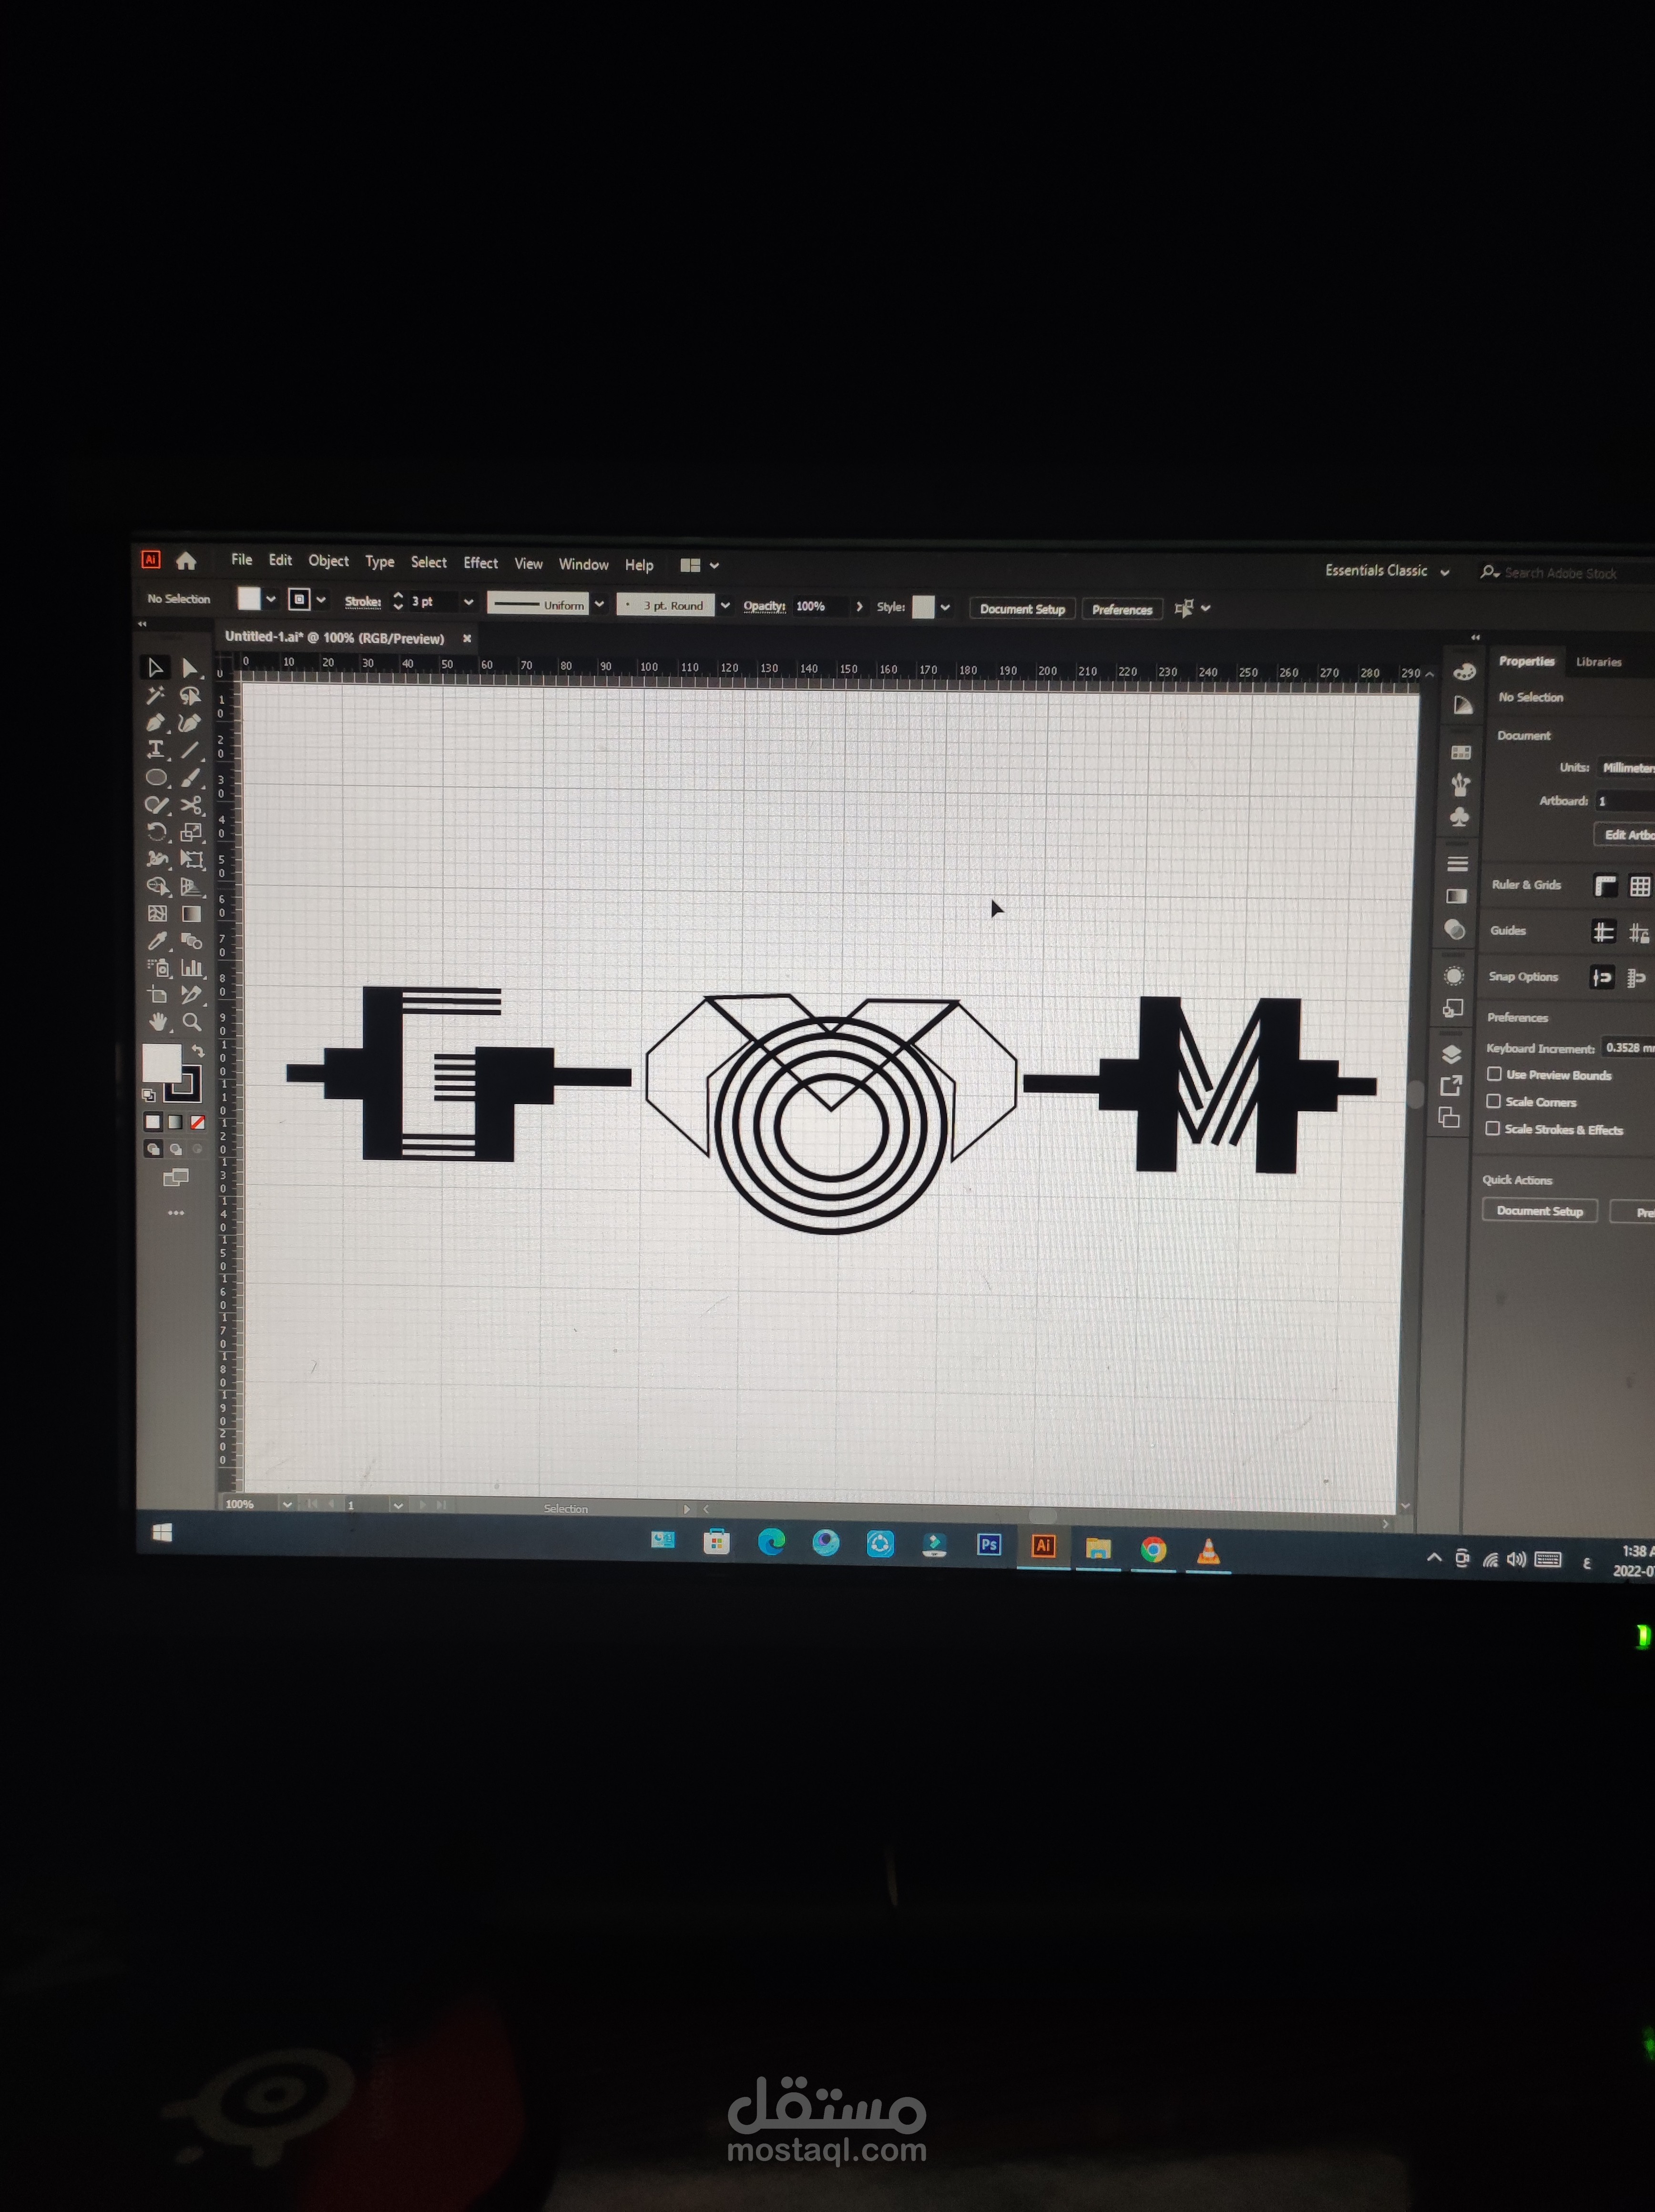
Task: Choose the Type tool
Action: (x=155, y=749)
